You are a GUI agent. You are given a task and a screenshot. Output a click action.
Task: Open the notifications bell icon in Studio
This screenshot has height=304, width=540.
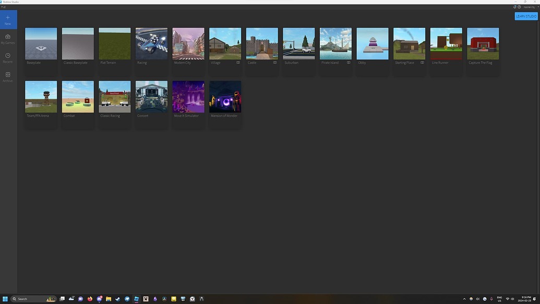tap(515, 7)
